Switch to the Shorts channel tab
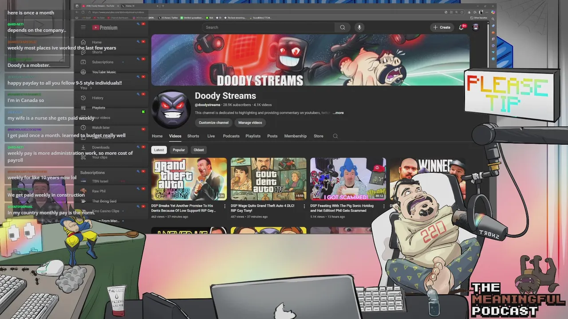The image size is (568, 319). click(193, 136)
